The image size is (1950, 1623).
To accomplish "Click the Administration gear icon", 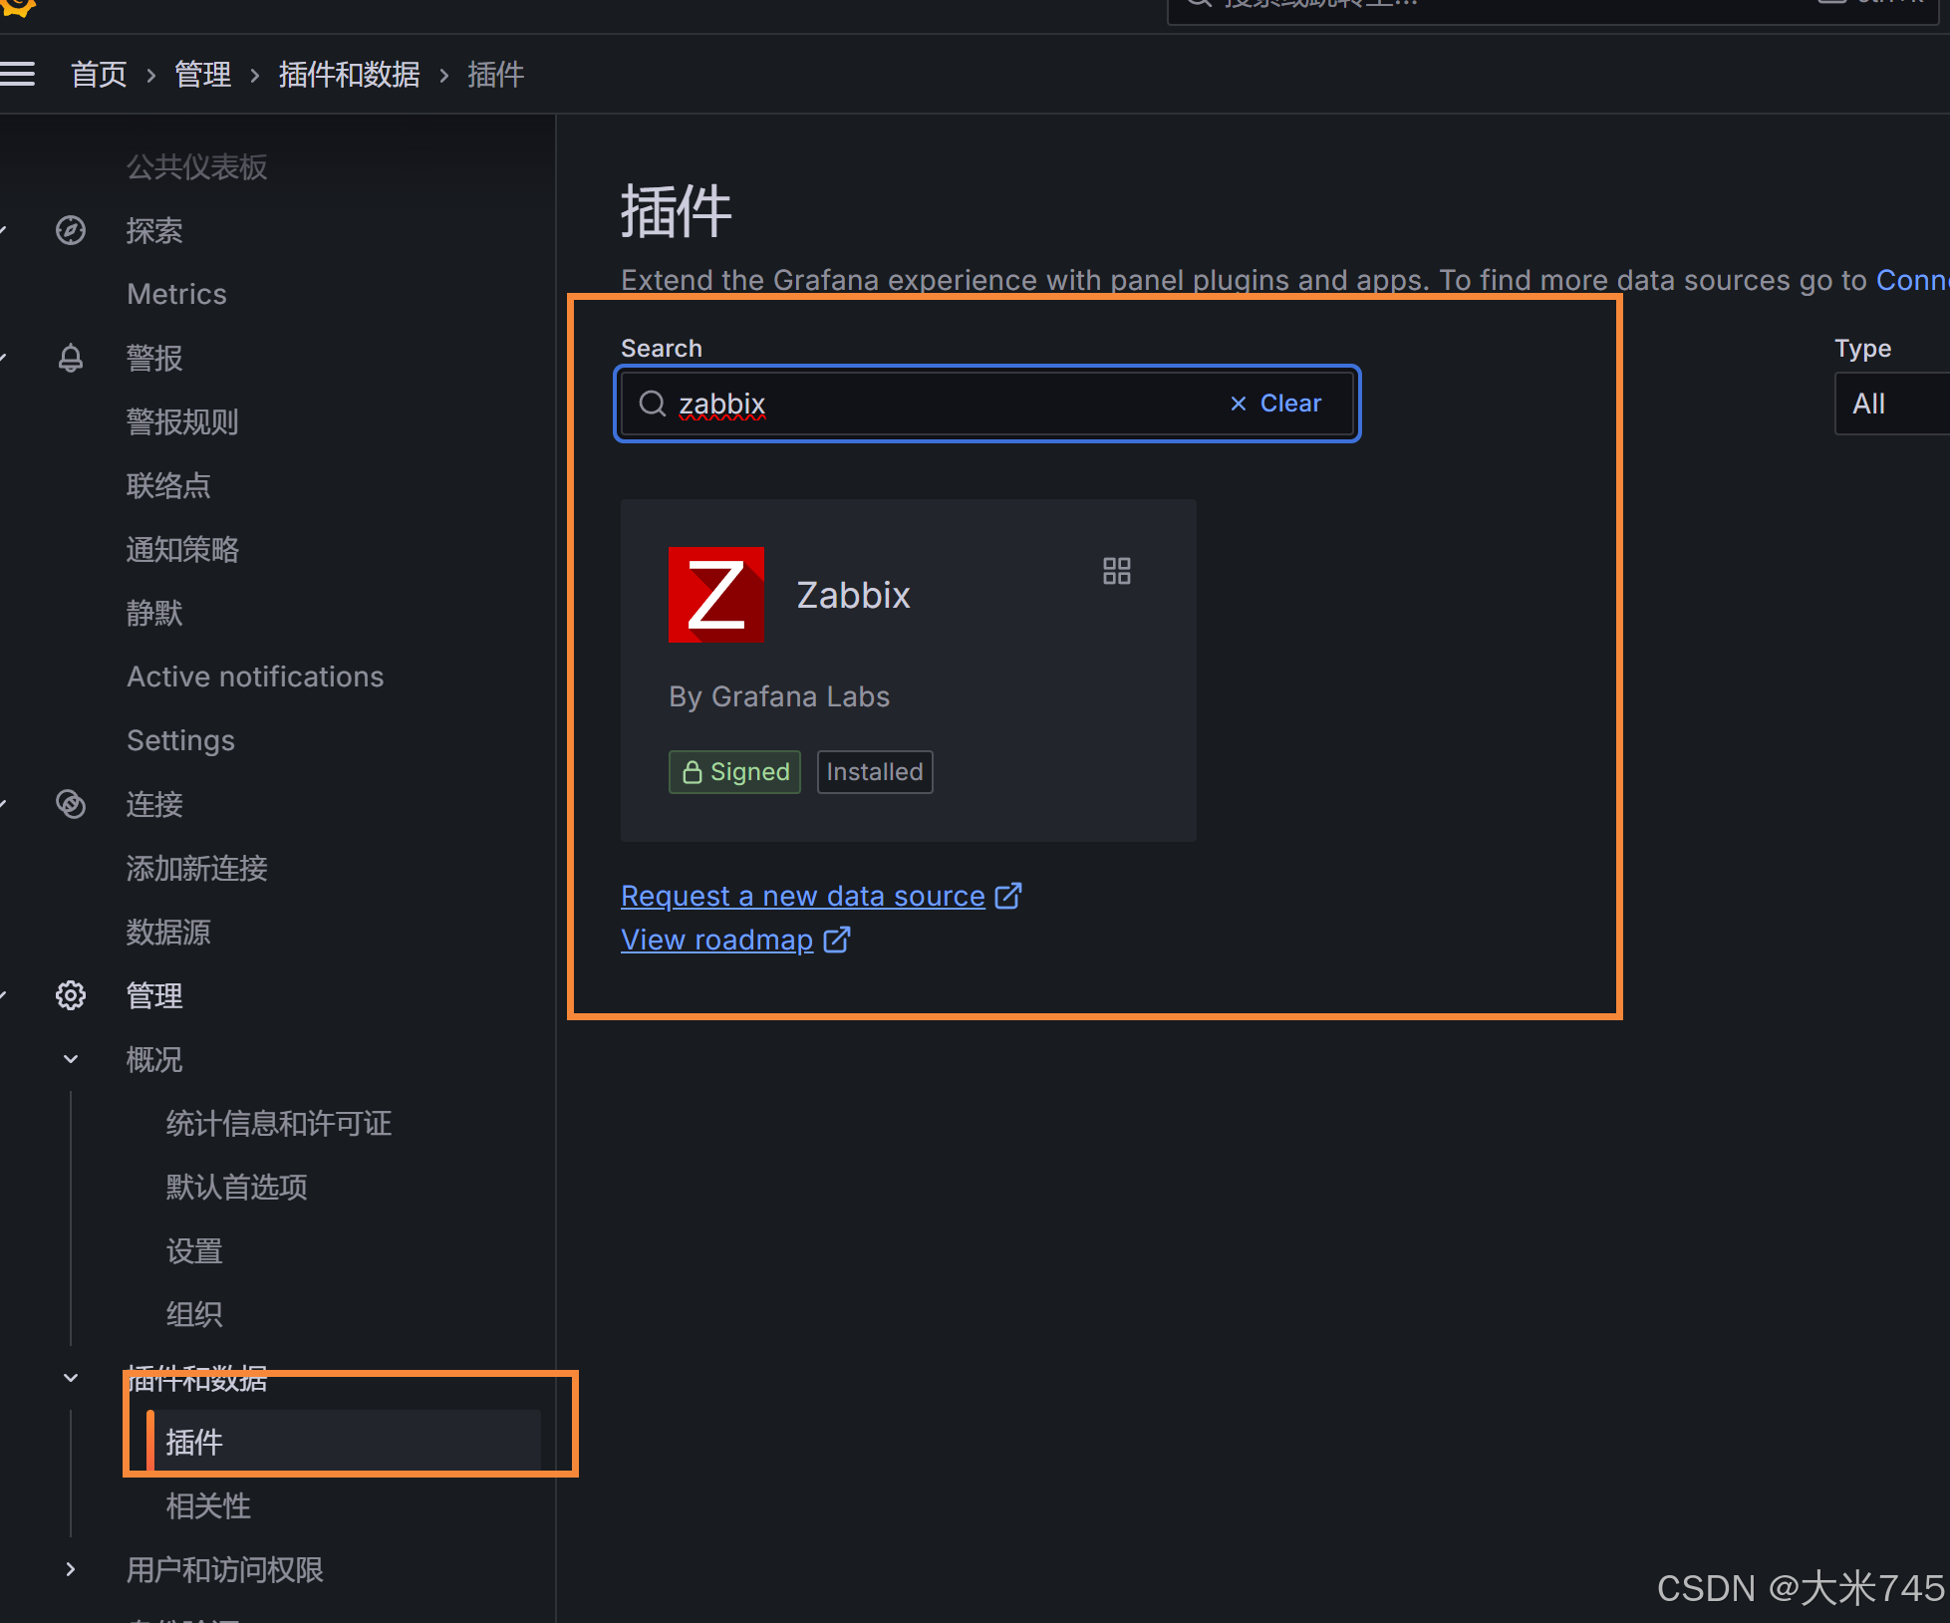I will (x=71, y=995).
